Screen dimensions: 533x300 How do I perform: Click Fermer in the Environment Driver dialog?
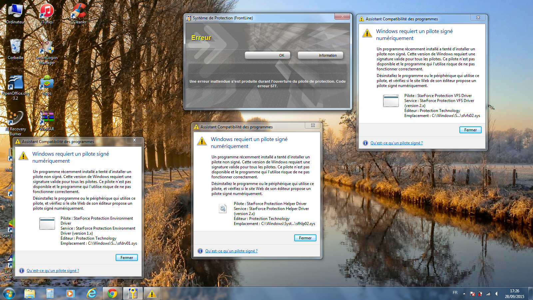click(x=127, y=258)
